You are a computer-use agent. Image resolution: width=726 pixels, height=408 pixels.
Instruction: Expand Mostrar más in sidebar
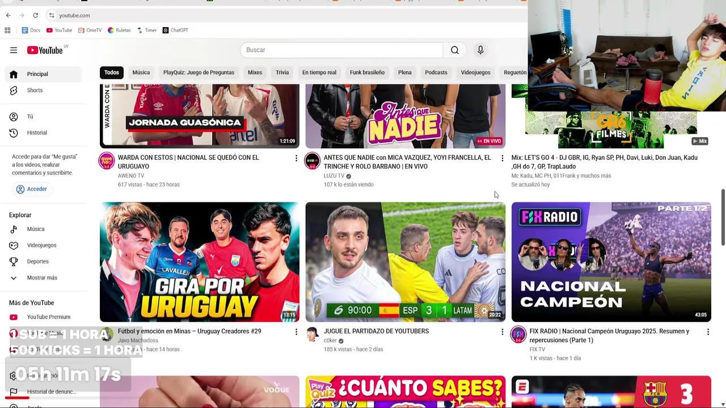43,278
